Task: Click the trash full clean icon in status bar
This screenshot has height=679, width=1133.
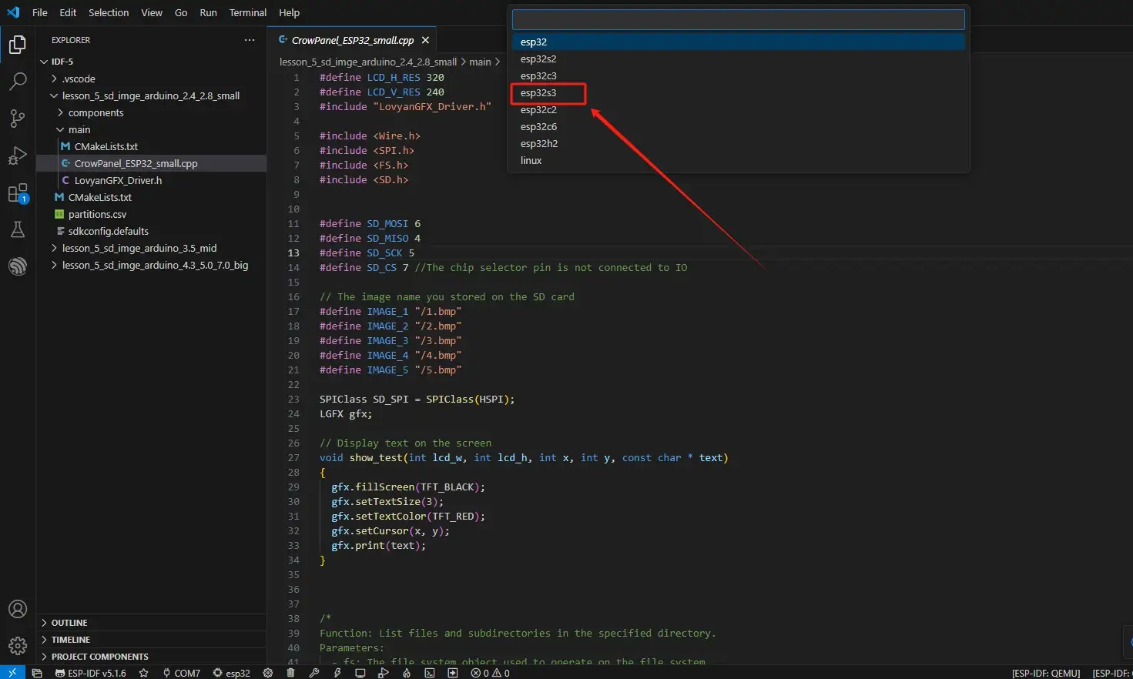Action: [x=290, y=673]
